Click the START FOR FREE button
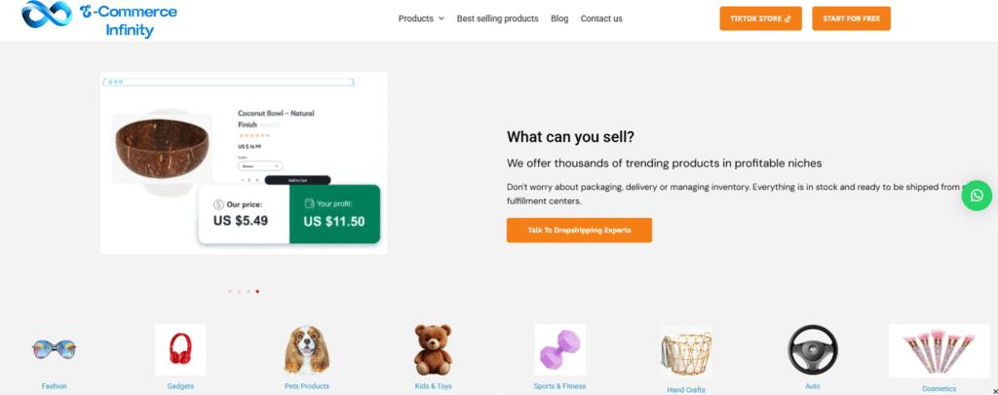This screenshot has width=998, height=395. pyautogui.click(x=851, y=18)
